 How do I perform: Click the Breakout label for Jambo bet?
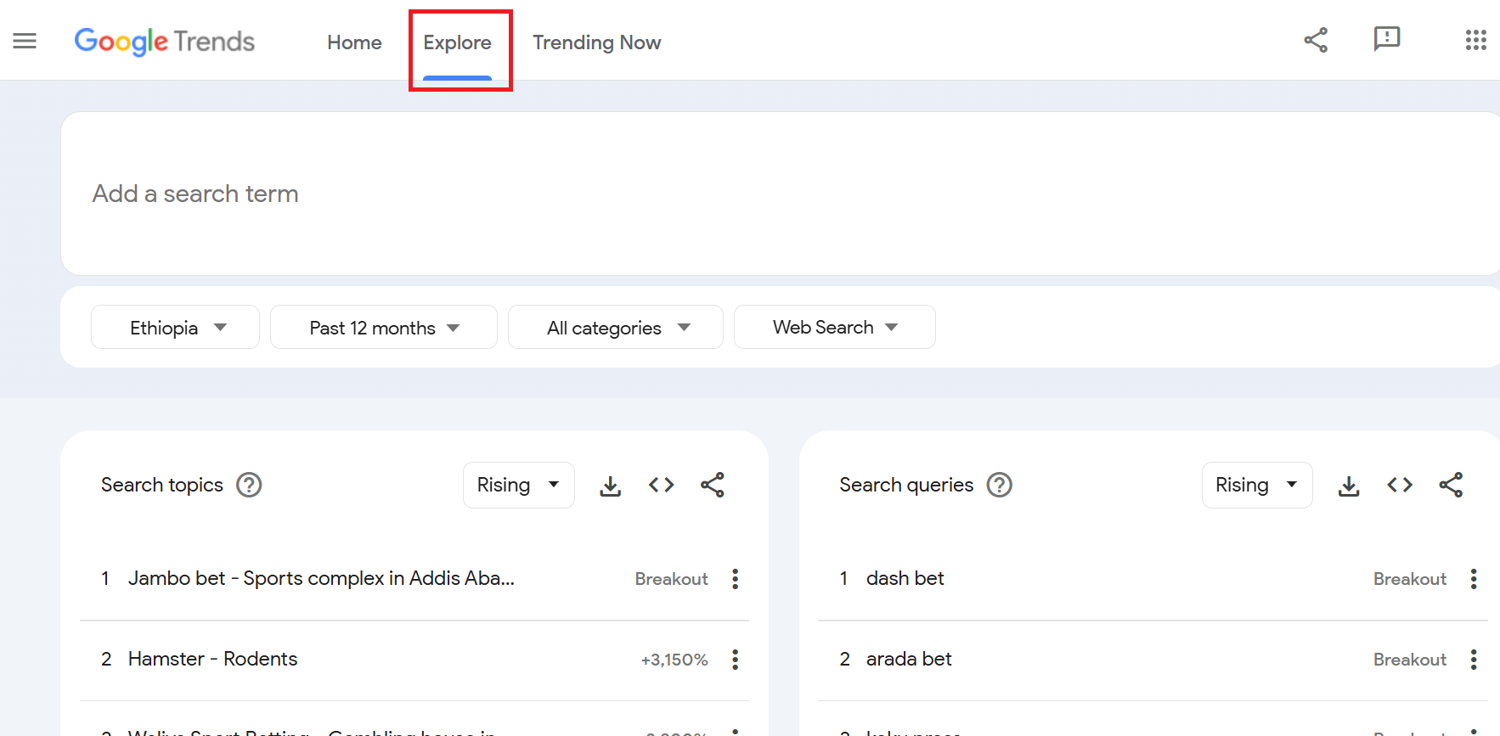point(671,579)
